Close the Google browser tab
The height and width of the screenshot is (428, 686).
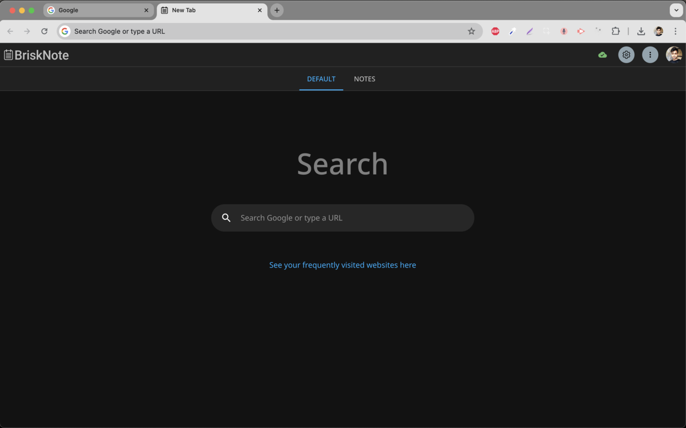146,10
